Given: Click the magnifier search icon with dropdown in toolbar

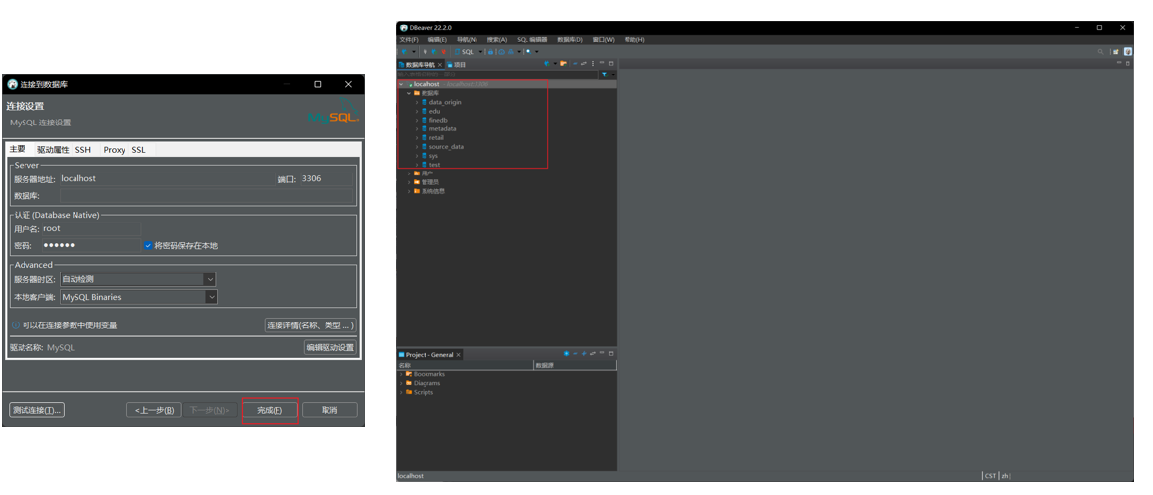Looking at the screenshot, I should pyautogui.click(x=529, y=52).
